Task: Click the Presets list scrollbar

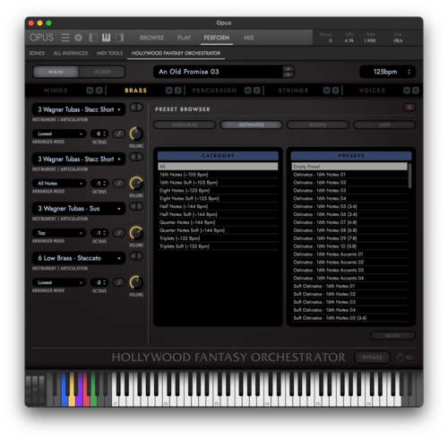Action: [409, 176]
